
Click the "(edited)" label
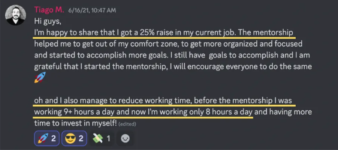[x=127, y=124]
